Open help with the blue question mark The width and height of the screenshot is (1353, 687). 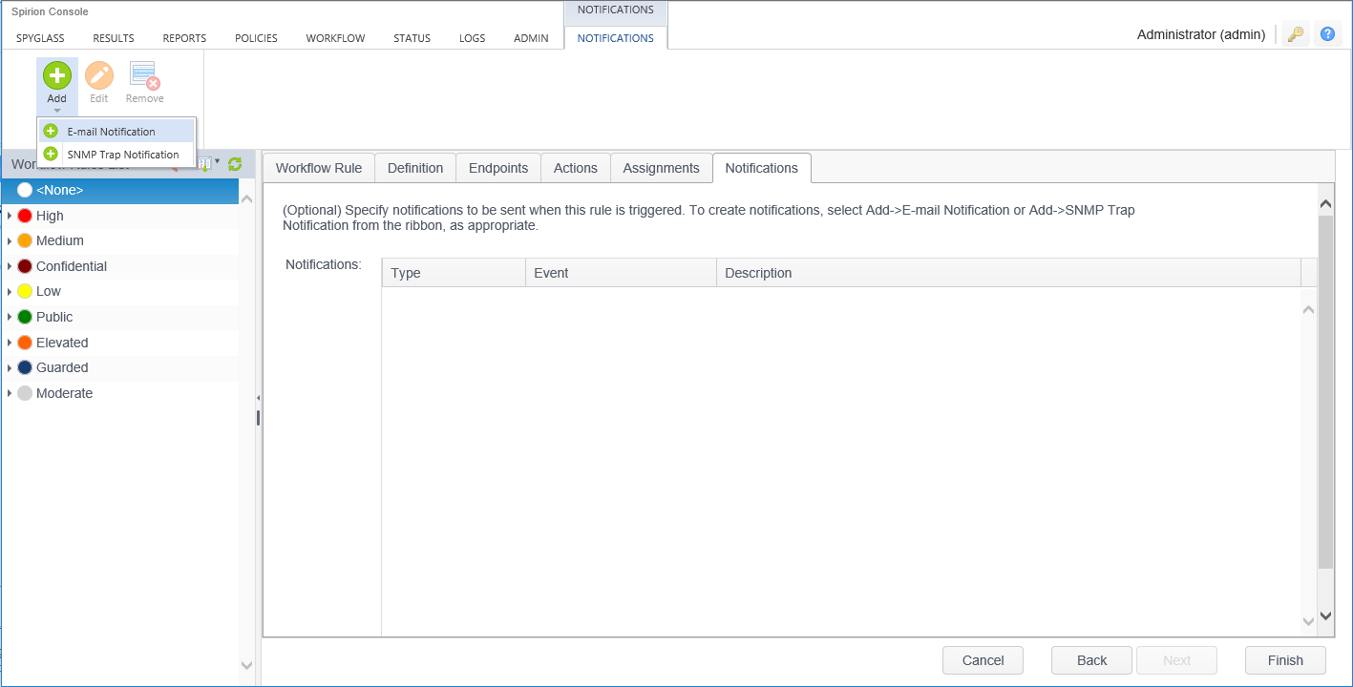click(x=1327, y=34)
